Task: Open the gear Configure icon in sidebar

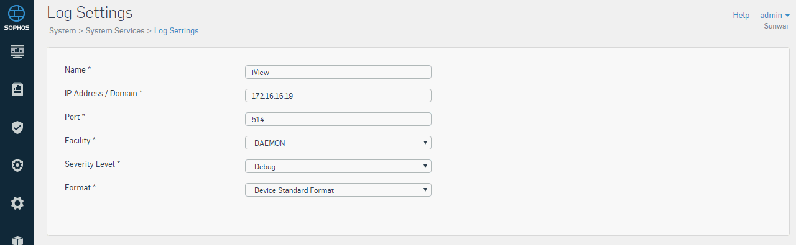Action: [17, 203]
